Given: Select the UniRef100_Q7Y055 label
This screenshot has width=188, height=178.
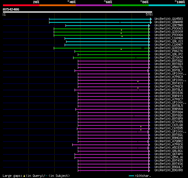Looking at the screenshot, I should click(x=169, y=122).
